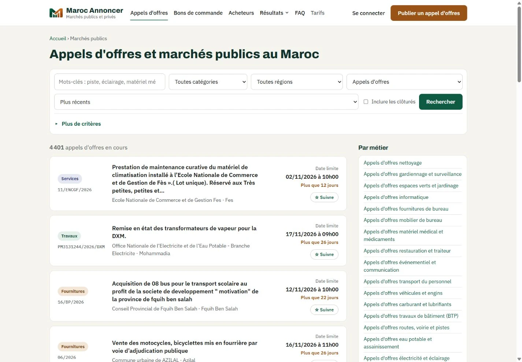Open Appels d'offres nettoyage link
The width and height of the screenshot is (522, 362).
coord(393,163)
